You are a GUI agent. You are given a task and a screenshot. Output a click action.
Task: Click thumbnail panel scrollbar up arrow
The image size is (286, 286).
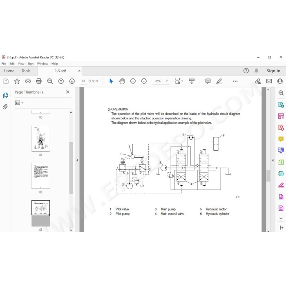pos(71,112)
